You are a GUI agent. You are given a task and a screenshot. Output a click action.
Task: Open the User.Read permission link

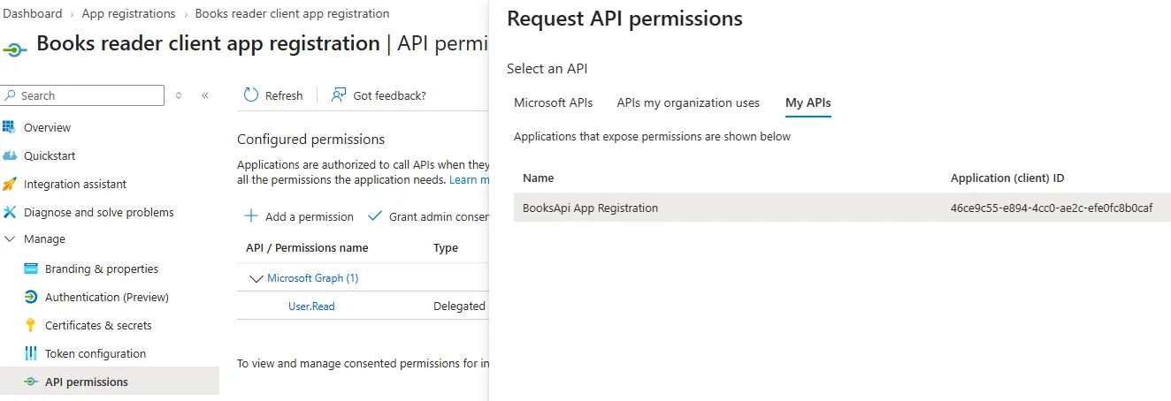click(x=311, y=306)
